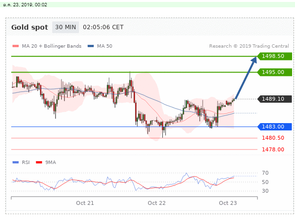Click the Oct 23 date axis label
The height and width of the screenshot is (219, 295).
click(228, 203)
